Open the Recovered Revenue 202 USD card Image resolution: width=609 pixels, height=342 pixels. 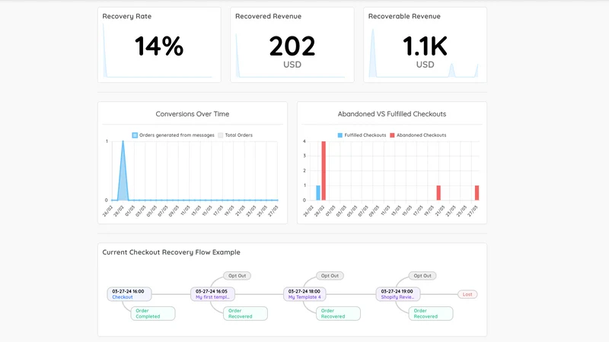[x=292, y=45]
